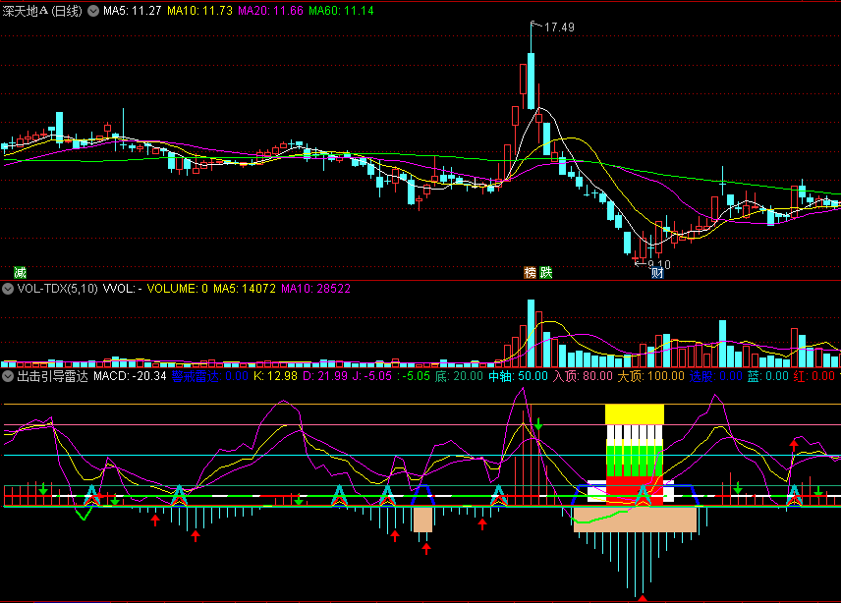The height and width of the screenshot is (603, 841).
Task: Click the MA10: 11.73 label
Action: click(x=199, y=11)
